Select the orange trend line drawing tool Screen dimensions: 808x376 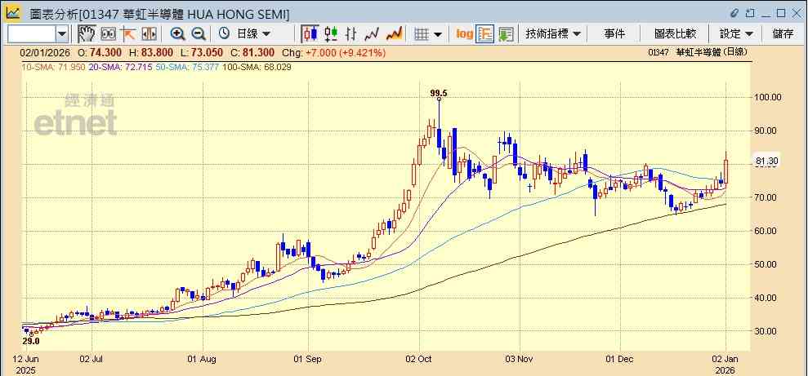tap(127, 34)
